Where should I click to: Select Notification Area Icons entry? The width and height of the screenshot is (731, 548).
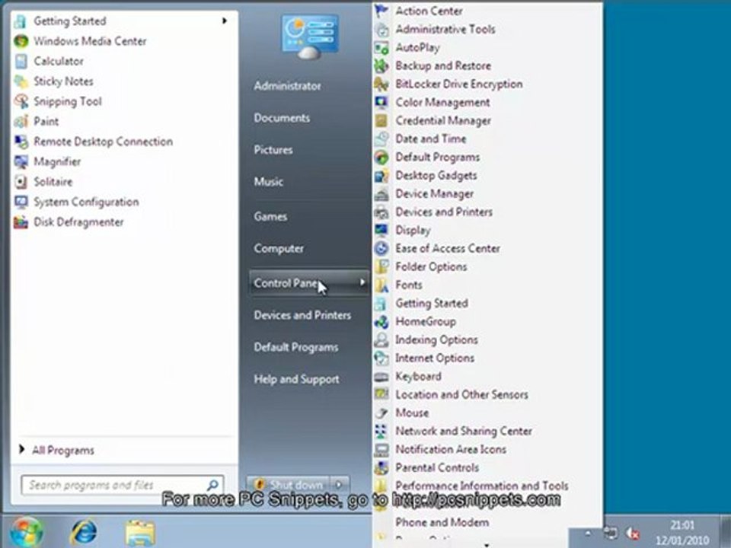[450, 449]
